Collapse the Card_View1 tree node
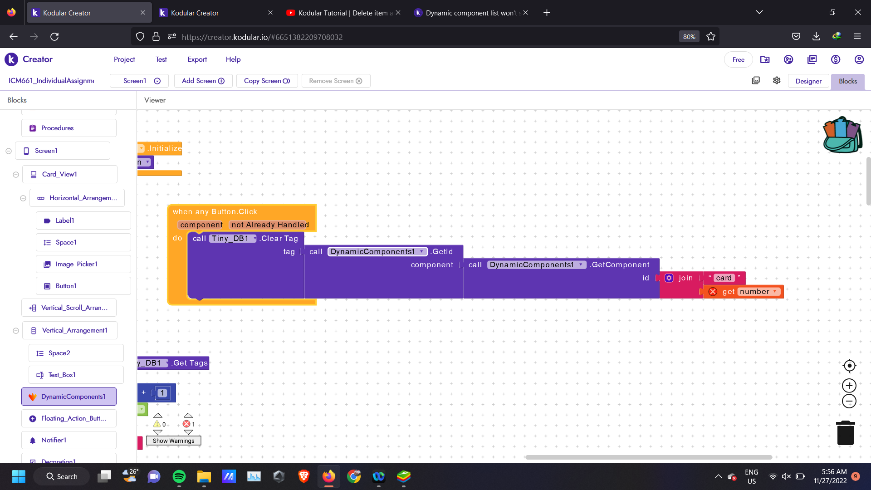Image resolution: width=871 pixels, height=490 pixels. click(x=16, y=175)
